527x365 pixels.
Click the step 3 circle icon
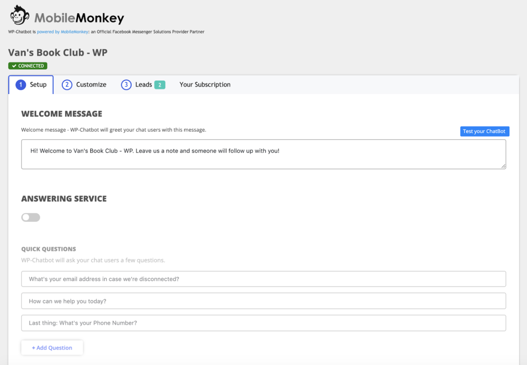coord(126,84)
